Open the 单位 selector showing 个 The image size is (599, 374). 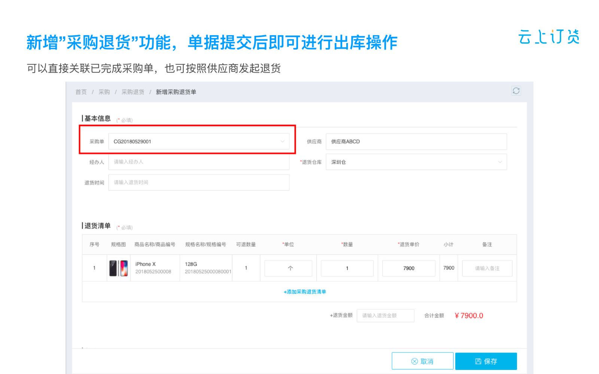pos(288,268)
